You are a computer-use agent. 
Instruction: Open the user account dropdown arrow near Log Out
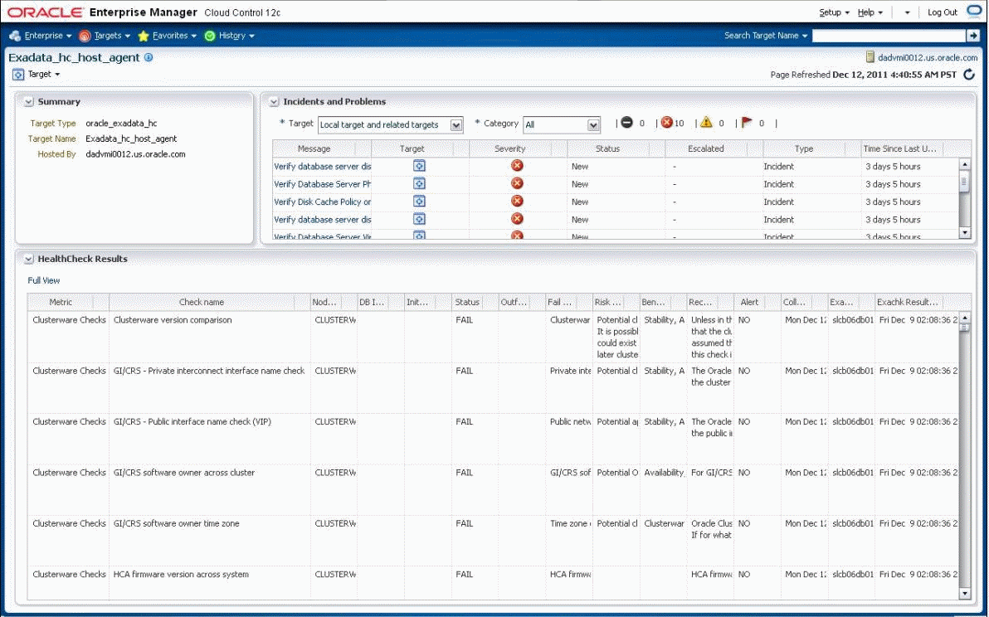coord(907,12)
